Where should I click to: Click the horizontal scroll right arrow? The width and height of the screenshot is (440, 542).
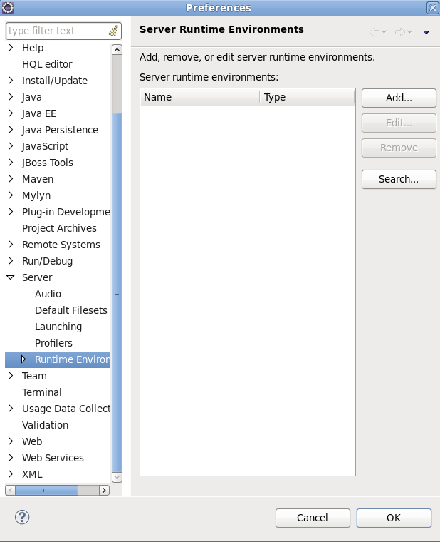(x=104, y=490)
